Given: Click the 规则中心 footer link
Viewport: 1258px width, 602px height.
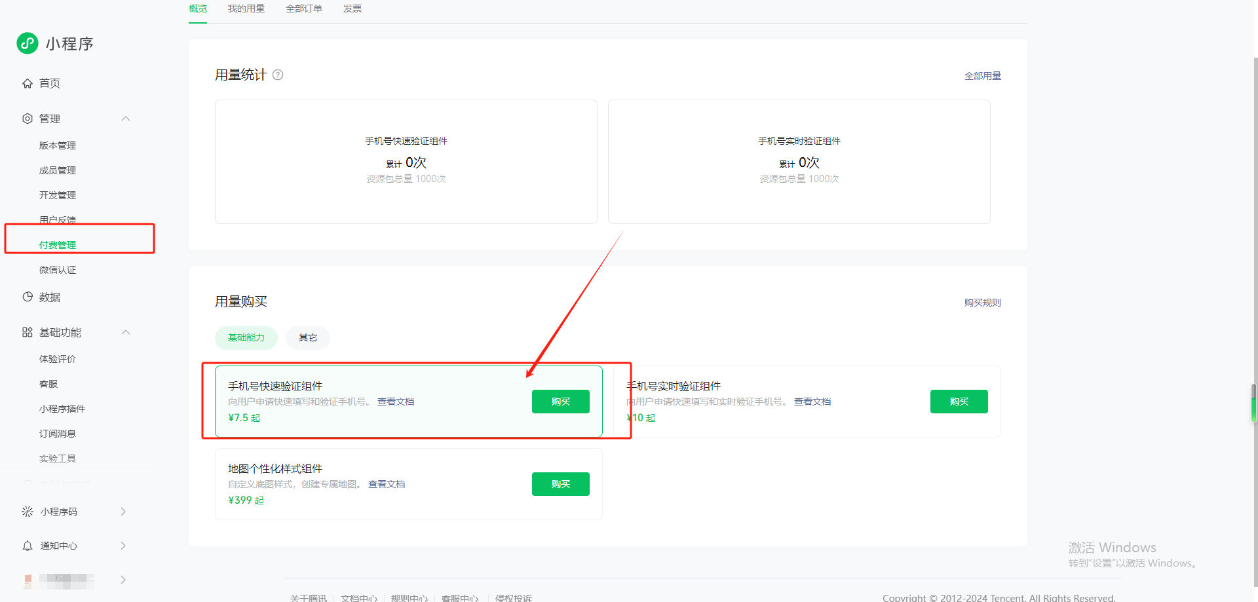Looking at the screenshot, I should [x=410, y=598].
